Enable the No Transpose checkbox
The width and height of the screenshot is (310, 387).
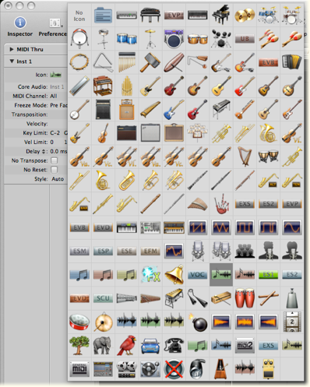tap(54, 160)
